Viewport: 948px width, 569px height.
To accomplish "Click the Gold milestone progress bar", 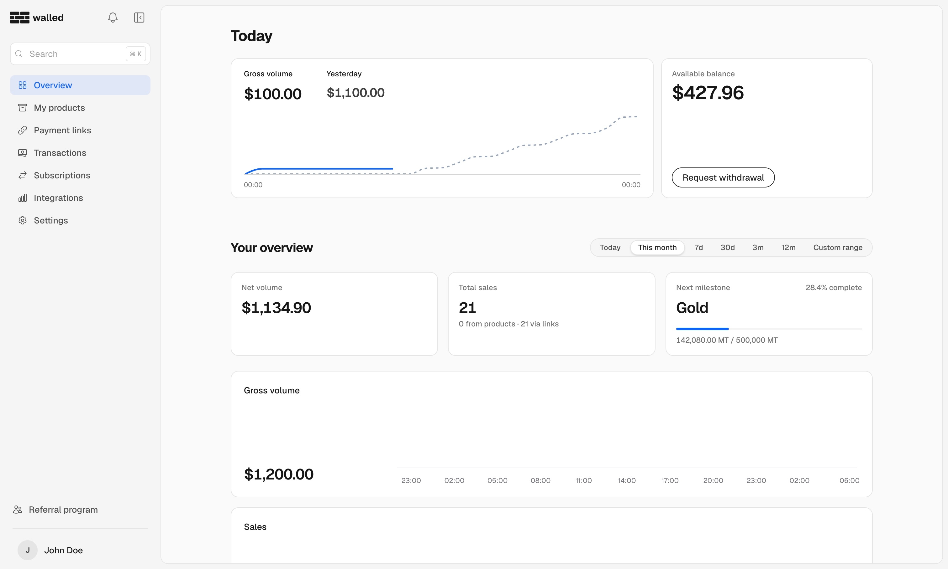I will [769, 329].
